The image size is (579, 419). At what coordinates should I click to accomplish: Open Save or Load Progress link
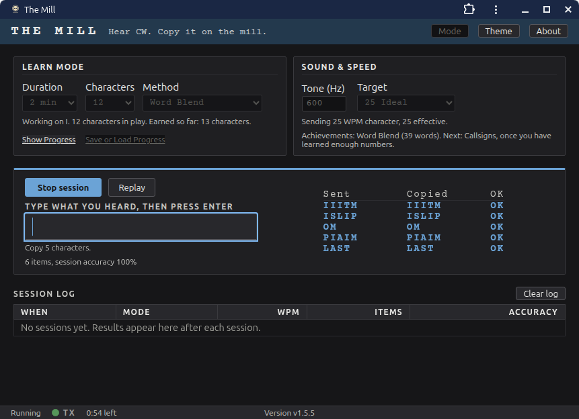pos(125,140)
